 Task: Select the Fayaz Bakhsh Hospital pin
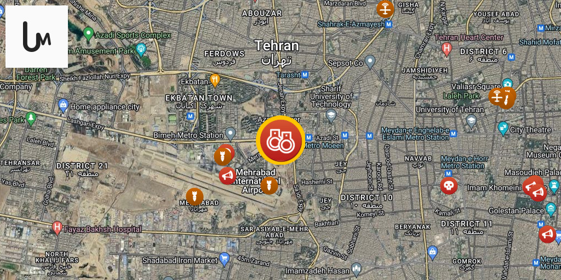pos(57,228)
